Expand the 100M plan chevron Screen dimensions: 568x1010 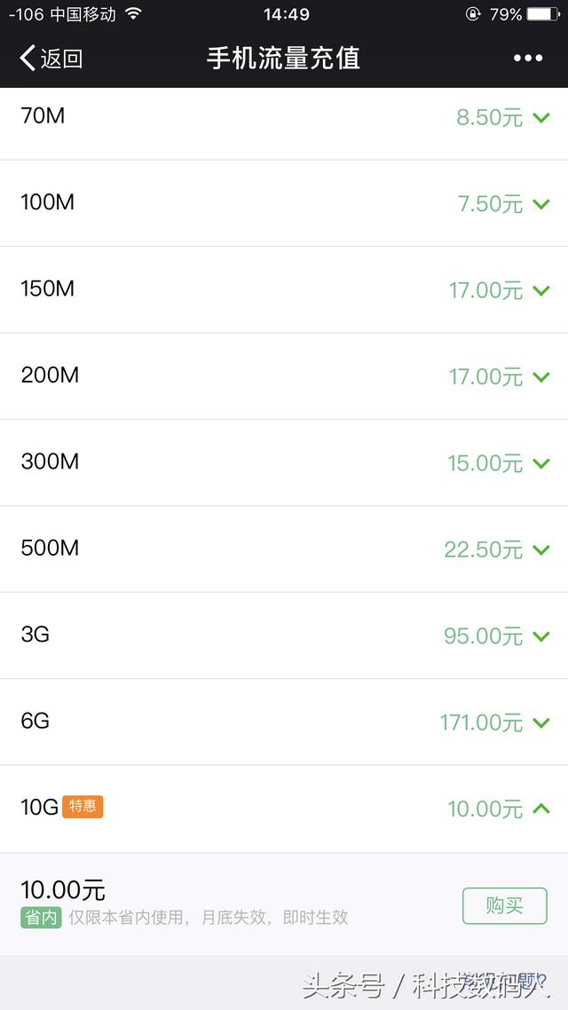tap(541, 204)
